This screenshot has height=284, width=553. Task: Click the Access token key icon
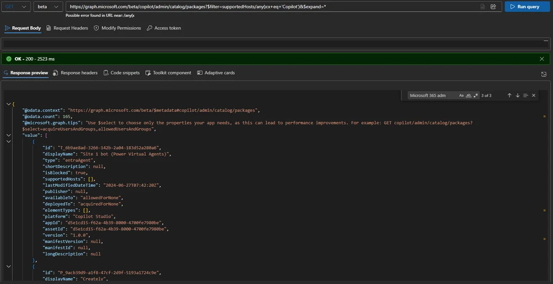click(149, 28)
